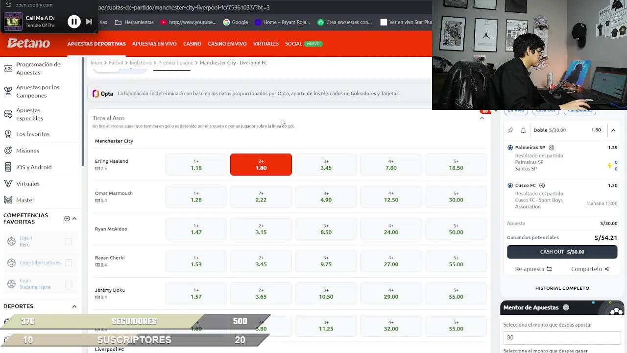Select Jérémy Doku 5+ odds 55.00
Screen dimensions: 627x353
[456, 293]
